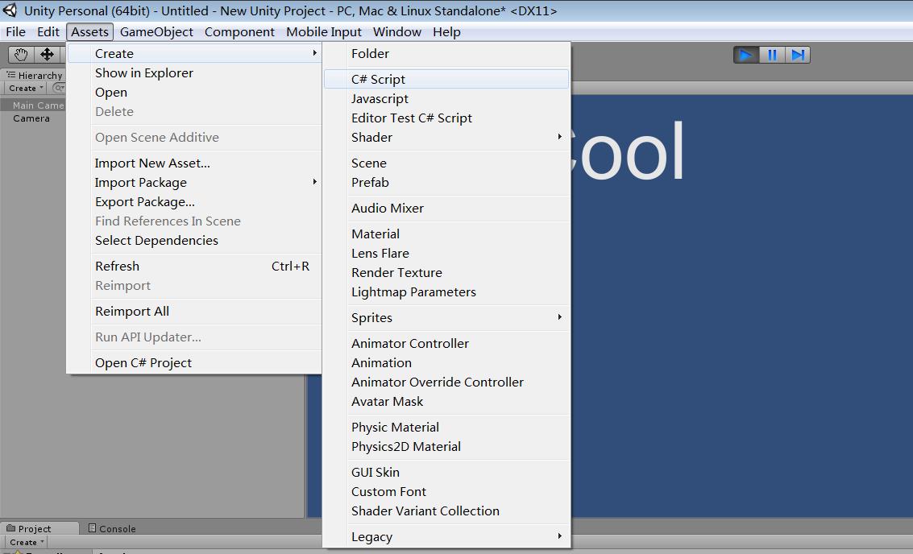The height and width of the screenshot is (554, 913).
Task: Switch to the Hierarchy tab
Action: point(34,75)
